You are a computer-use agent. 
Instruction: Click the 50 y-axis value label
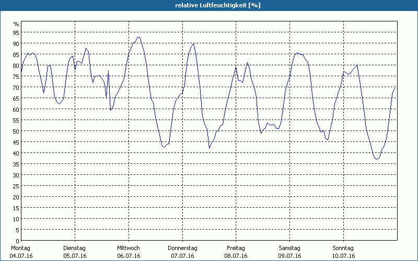click(16, 131)
